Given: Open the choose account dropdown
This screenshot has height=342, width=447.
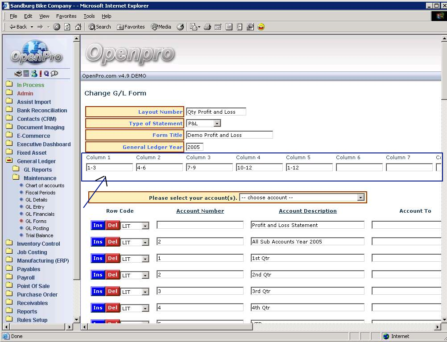Looking at the screenshot, I should click(360, 198).
